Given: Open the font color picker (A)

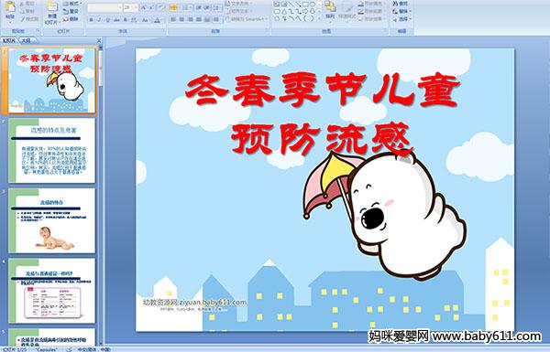Looking at the screenshot, I should click(x=157, y=20).
